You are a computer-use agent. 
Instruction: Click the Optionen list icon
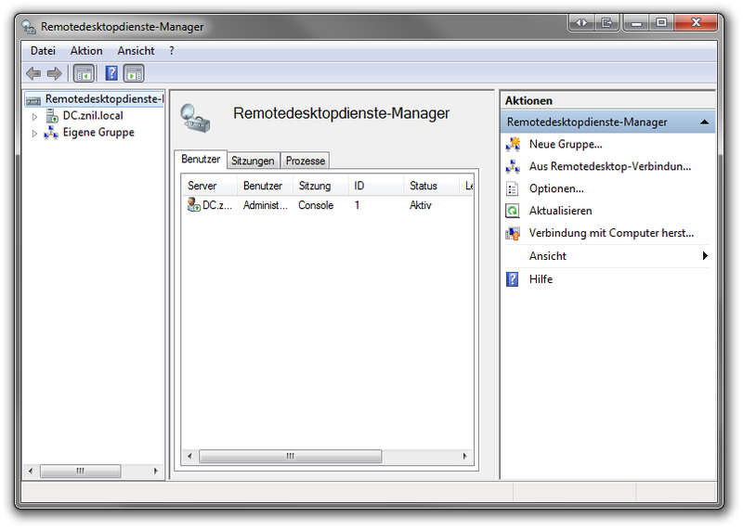pyautogui.click(x=513, y=188)
